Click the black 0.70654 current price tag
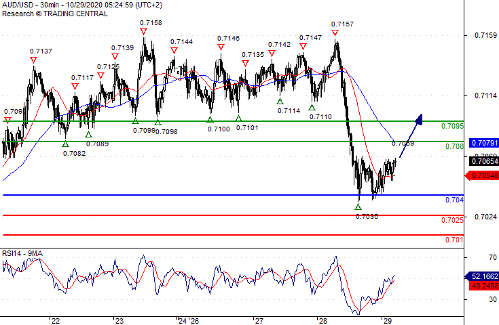Screen dimensions: 499x325 483,161
